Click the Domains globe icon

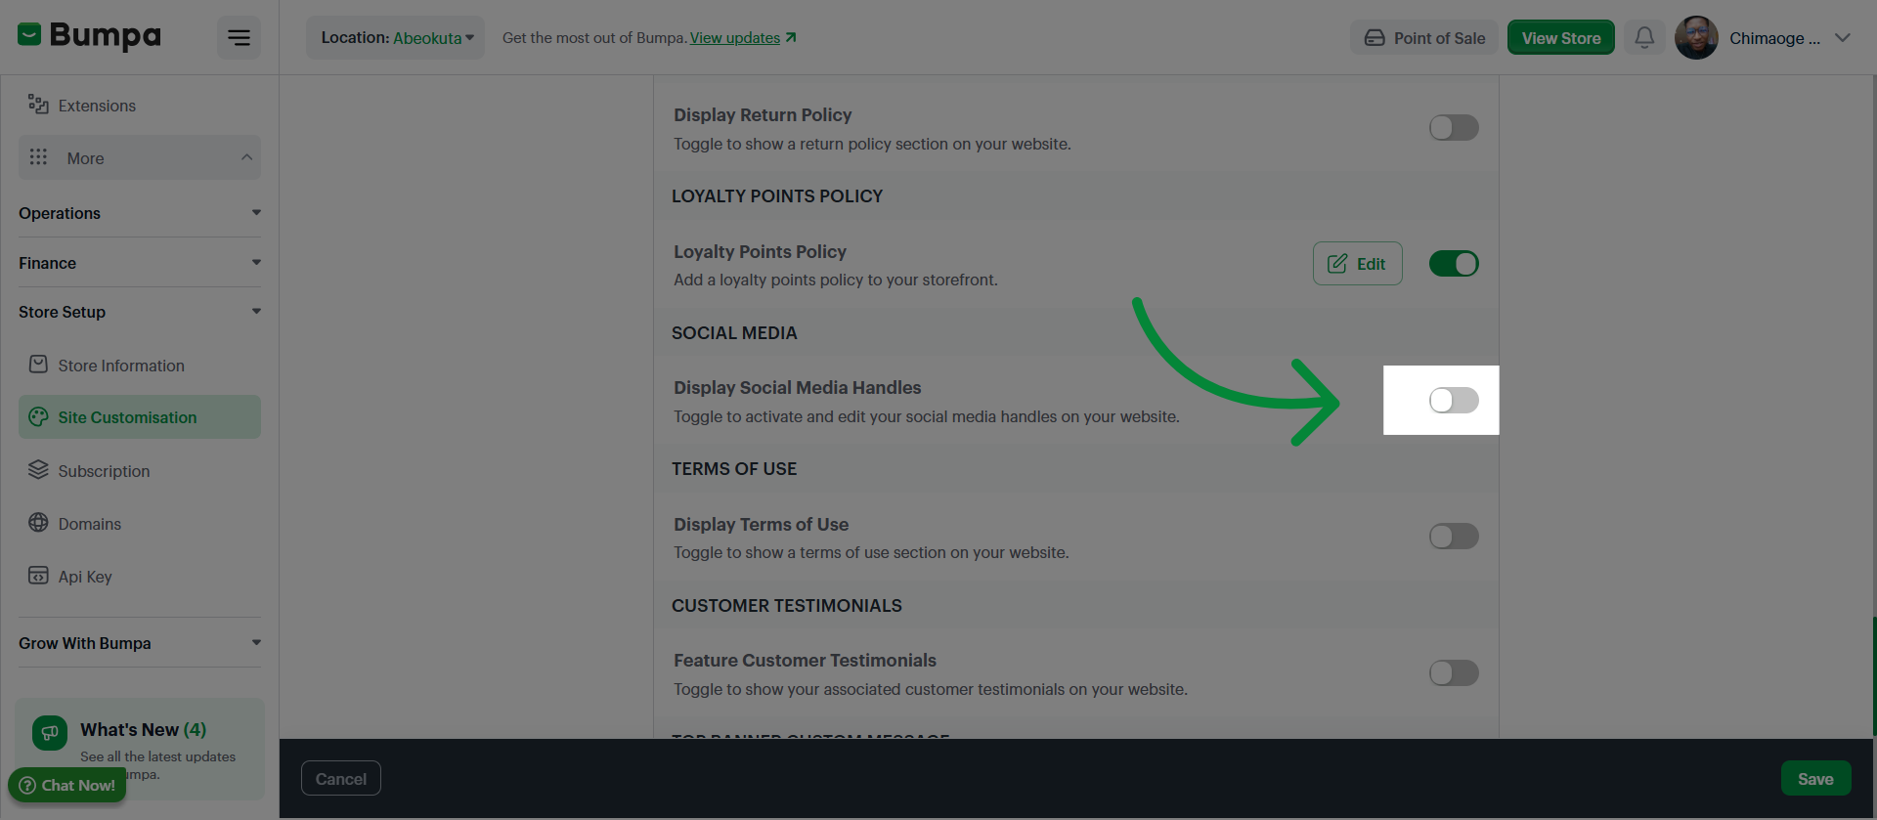(x=38, y=523)
